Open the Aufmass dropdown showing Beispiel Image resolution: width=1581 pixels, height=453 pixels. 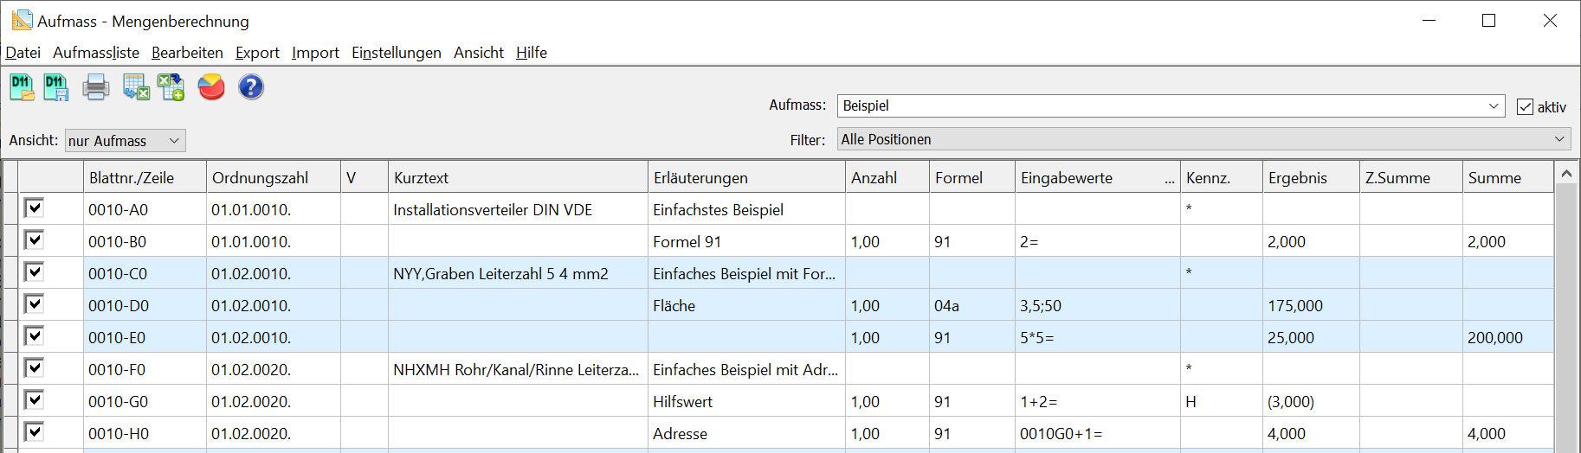(x=1494, y=106)
